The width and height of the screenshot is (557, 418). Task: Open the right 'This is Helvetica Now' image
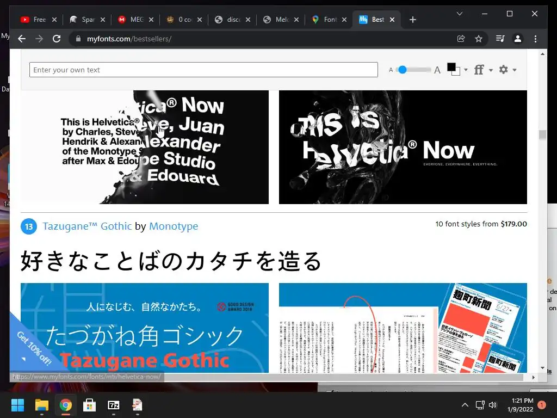[x=403, y=147]
